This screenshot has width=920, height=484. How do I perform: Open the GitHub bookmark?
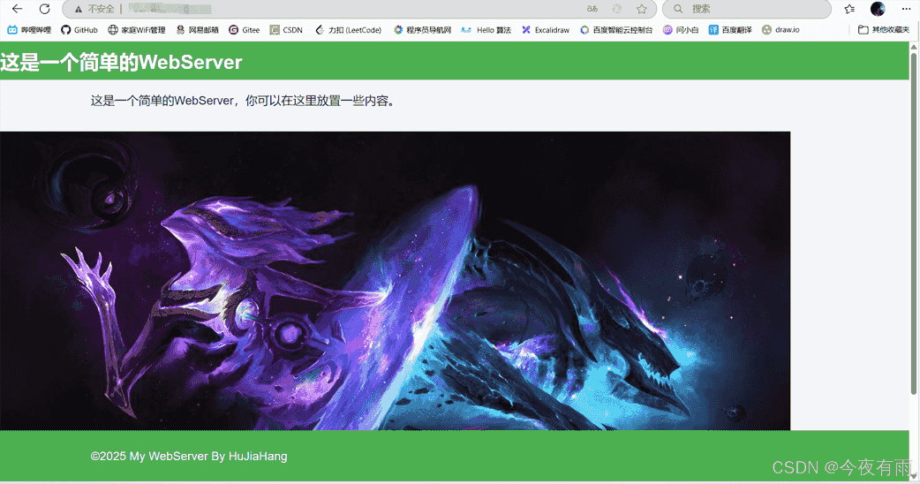(x=79, y=30)
